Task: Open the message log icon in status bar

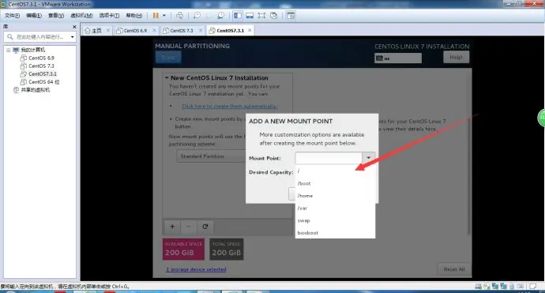Action: click(532, 287)
